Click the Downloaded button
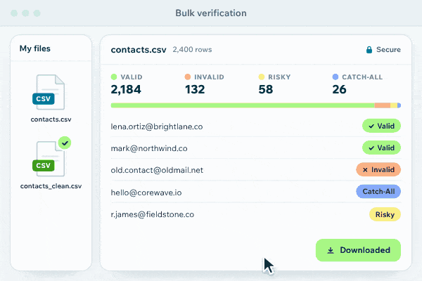Screen dimensions: 422x281 358,250
